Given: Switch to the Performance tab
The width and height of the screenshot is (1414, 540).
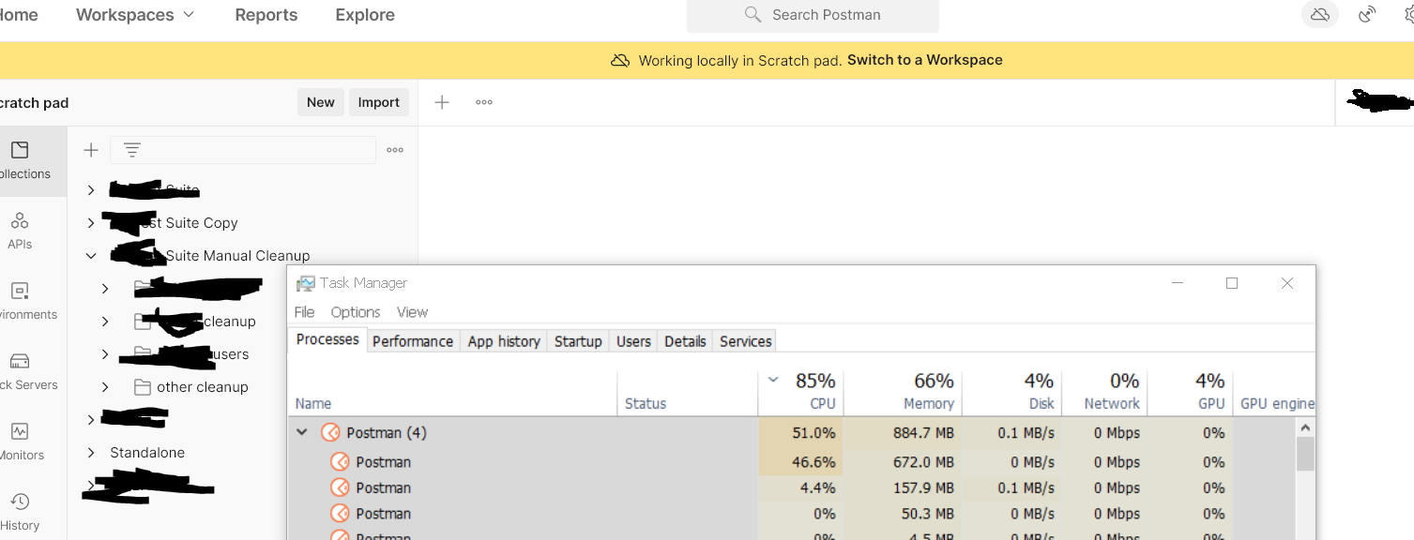Looking at the screenshot, I should pyautogui.click(x=413, y=341).
